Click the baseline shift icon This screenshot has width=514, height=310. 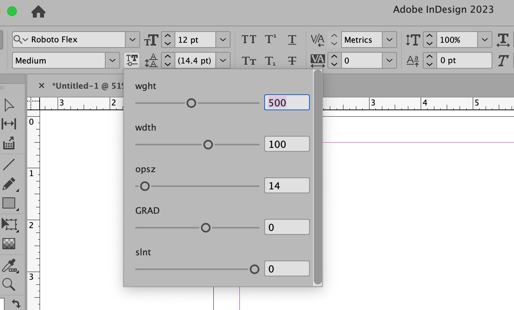[413, 61]
